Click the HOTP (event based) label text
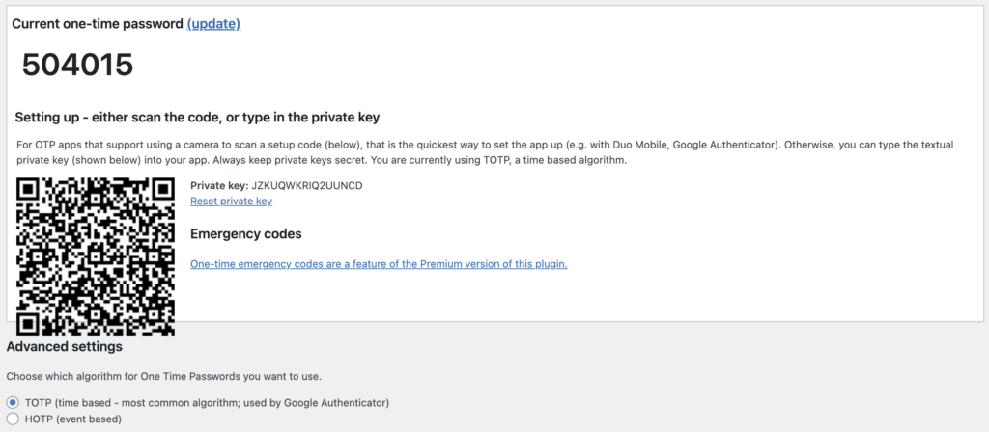989x432 pixels. click(73, 418)
